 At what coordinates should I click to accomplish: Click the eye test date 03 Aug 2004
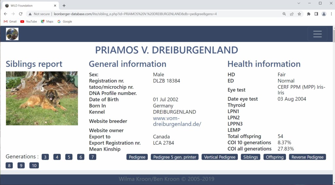pos(292,99)
